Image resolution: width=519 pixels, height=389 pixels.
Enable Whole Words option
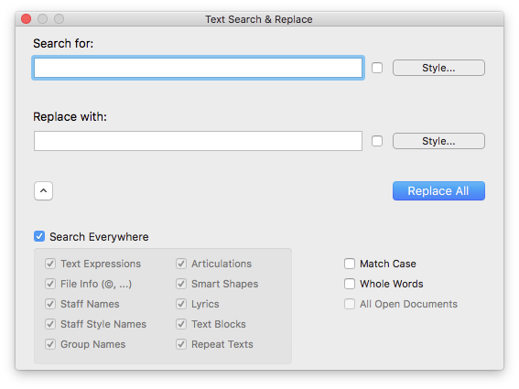pos(350,284)
